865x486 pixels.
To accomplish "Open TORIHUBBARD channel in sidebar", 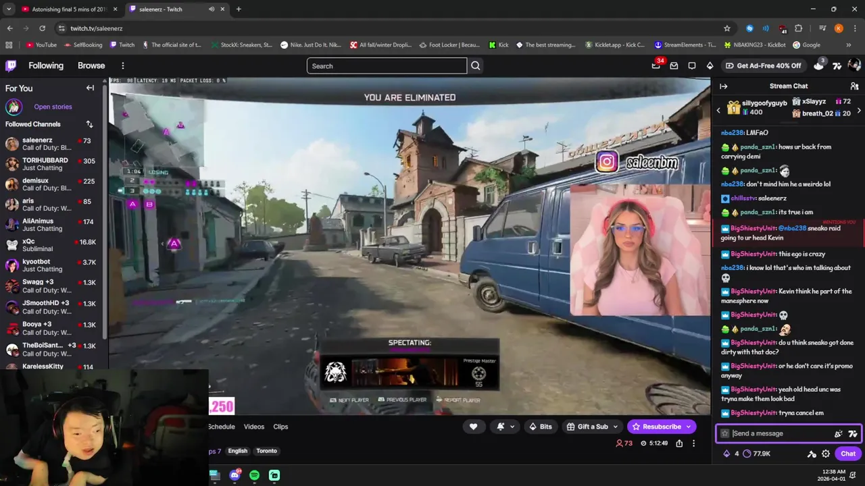I will point(51,164).
